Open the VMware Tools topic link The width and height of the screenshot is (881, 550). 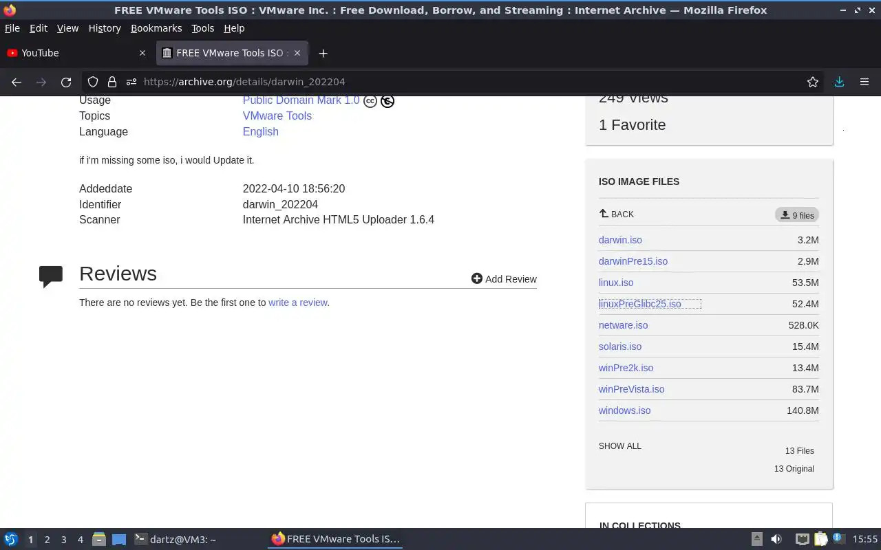pyautogui.click(x=277, y=116)
